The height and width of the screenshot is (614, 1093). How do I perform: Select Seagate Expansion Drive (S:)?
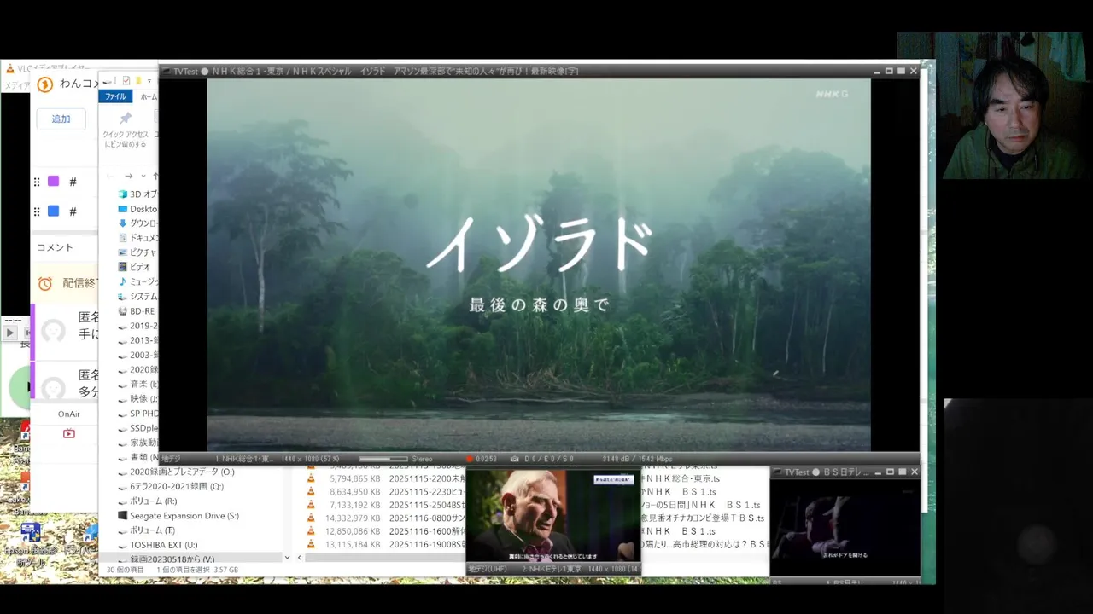click(178, 516)
